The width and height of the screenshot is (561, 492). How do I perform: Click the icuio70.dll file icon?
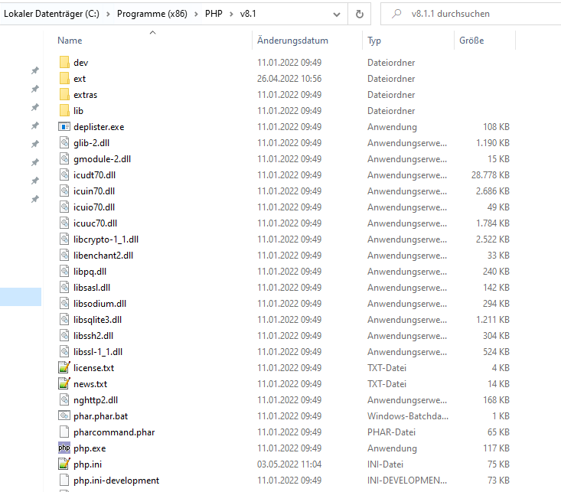64,207
